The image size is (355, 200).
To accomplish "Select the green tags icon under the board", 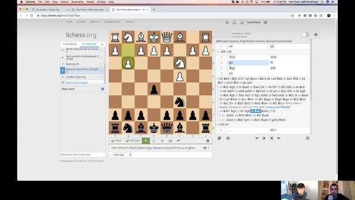I will tap(146, 141).
